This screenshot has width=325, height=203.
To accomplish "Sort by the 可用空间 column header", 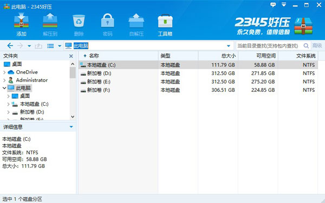I will 258,56.
